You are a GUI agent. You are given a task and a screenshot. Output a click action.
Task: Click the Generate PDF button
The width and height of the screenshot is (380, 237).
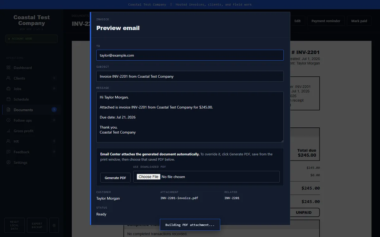pyautogui.click(x=115, y=178)
